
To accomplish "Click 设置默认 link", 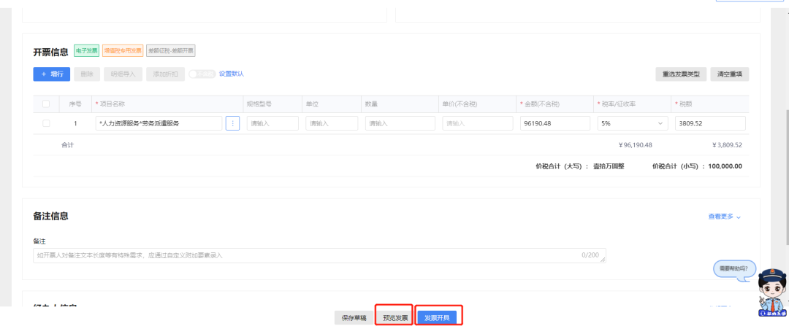I will pos(231,74).
